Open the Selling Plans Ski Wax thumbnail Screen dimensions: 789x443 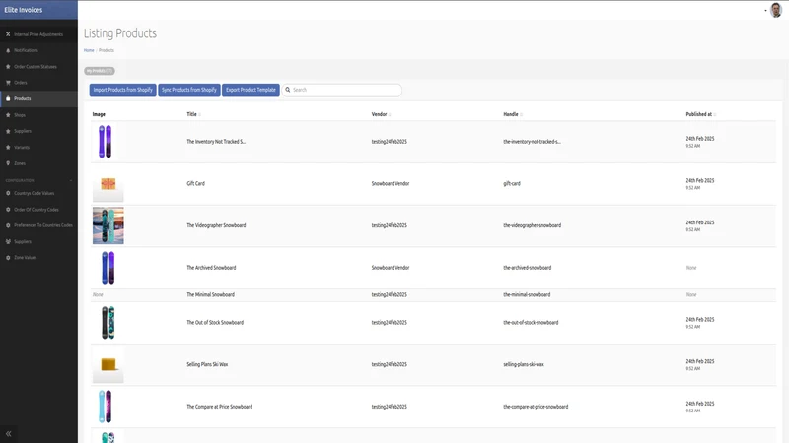(x=108, y=364)
